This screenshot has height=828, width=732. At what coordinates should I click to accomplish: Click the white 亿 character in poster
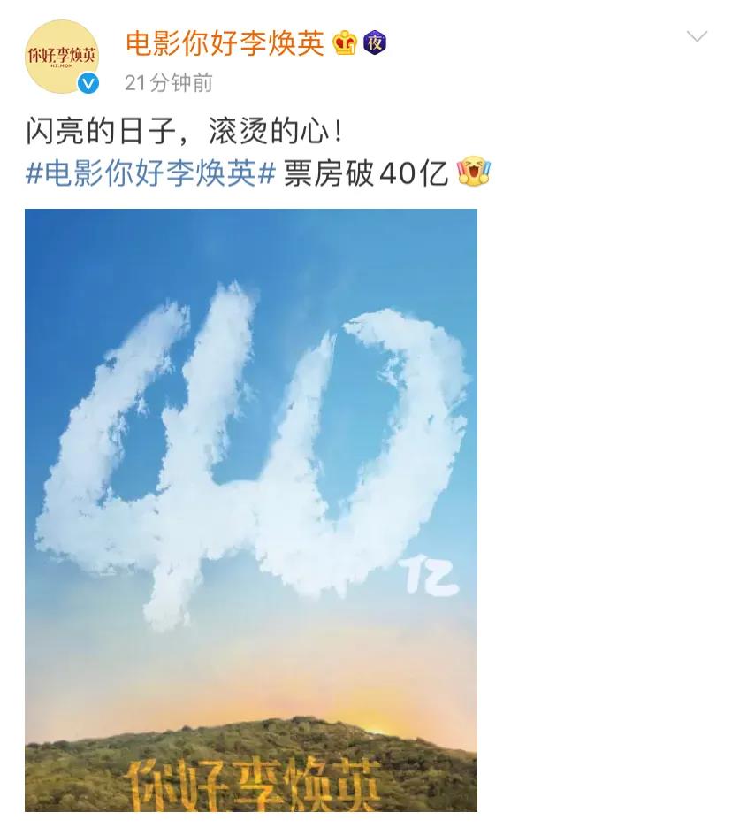coord(429,578)
